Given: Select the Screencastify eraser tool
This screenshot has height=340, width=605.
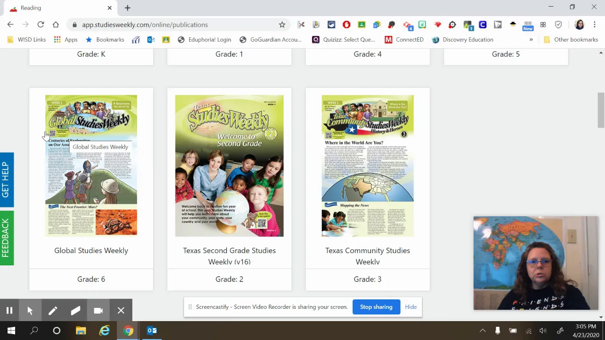Looking at the screenshot, I should 75,310.
